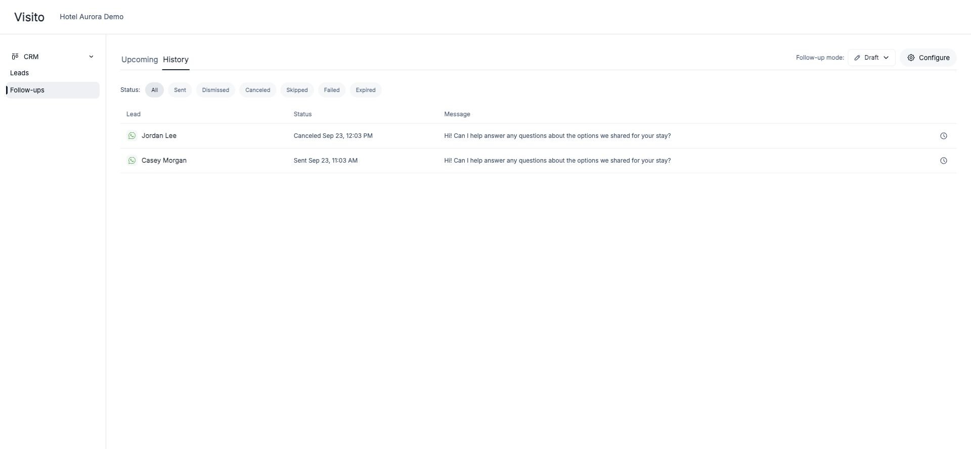
Task: Click the Status column header
Action: (302, 114)
